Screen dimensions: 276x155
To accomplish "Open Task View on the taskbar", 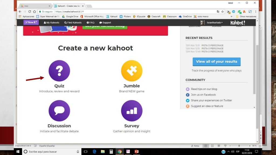I will 85,152.
